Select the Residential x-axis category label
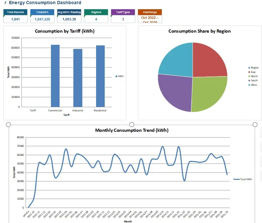Image resolution: width=262 pixels, height=223 pixels. click(100, 110)
